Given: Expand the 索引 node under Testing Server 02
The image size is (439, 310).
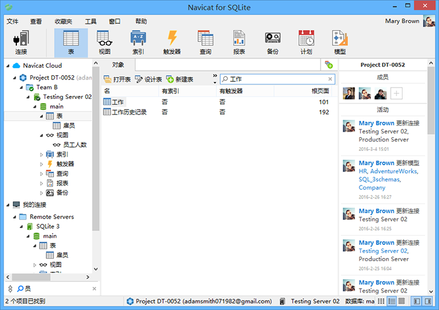Looking at the screenshot, I should point(41,154).
